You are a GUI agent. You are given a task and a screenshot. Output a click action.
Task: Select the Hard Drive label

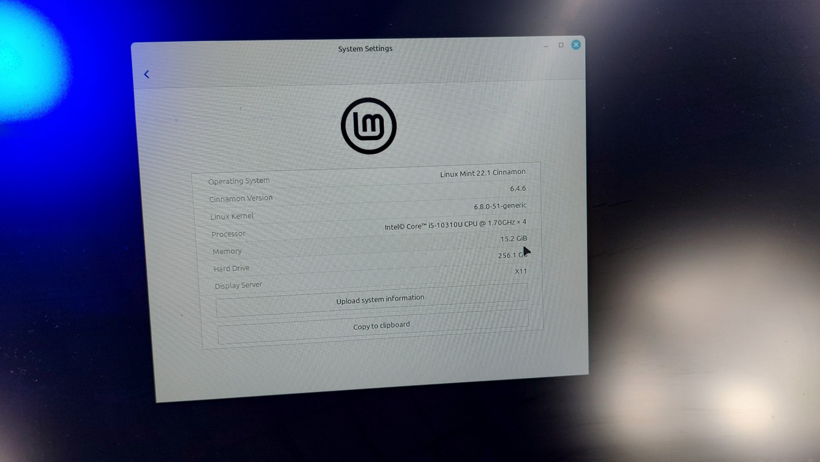pyautogui.click(x=231, y=269)
